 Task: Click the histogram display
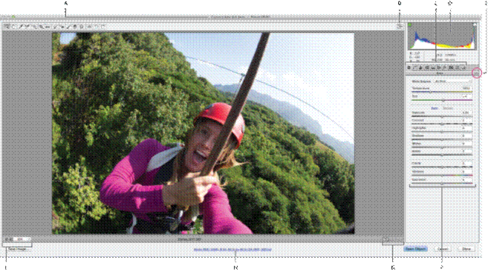(442, 36)
